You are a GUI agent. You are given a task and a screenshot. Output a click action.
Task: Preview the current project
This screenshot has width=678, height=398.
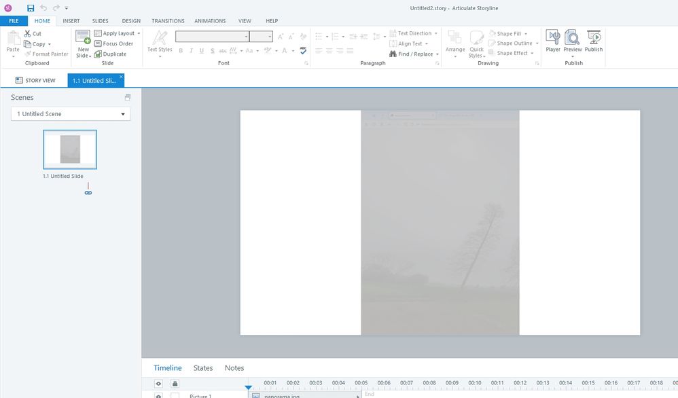573,41
